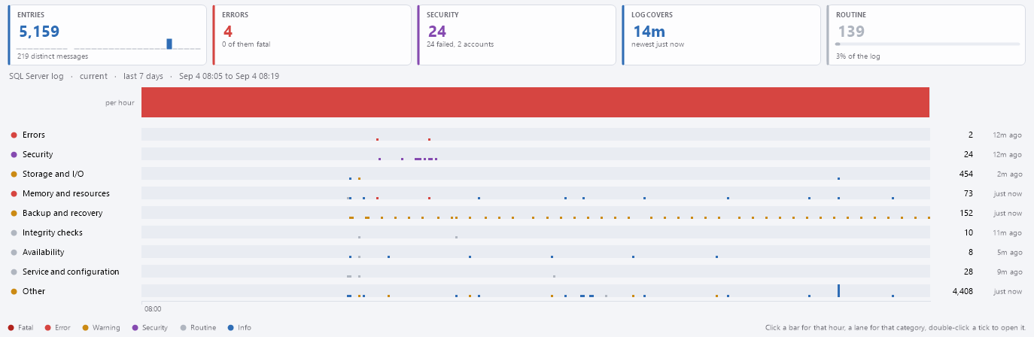This screenshot has width=1034, height=337.
Task: Open the Security summary card
Action: click(516, 35)
